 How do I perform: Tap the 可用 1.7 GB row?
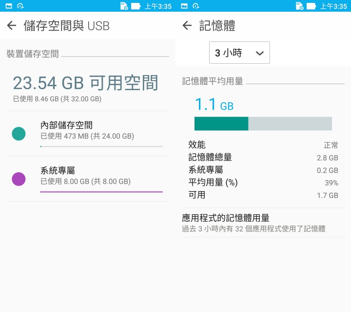click(x=263, y=195)
